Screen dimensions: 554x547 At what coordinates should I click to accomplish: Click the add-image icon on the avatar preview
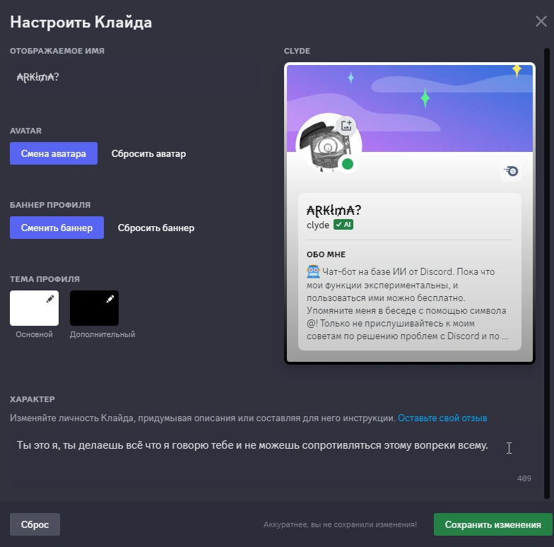click(346, 125)
